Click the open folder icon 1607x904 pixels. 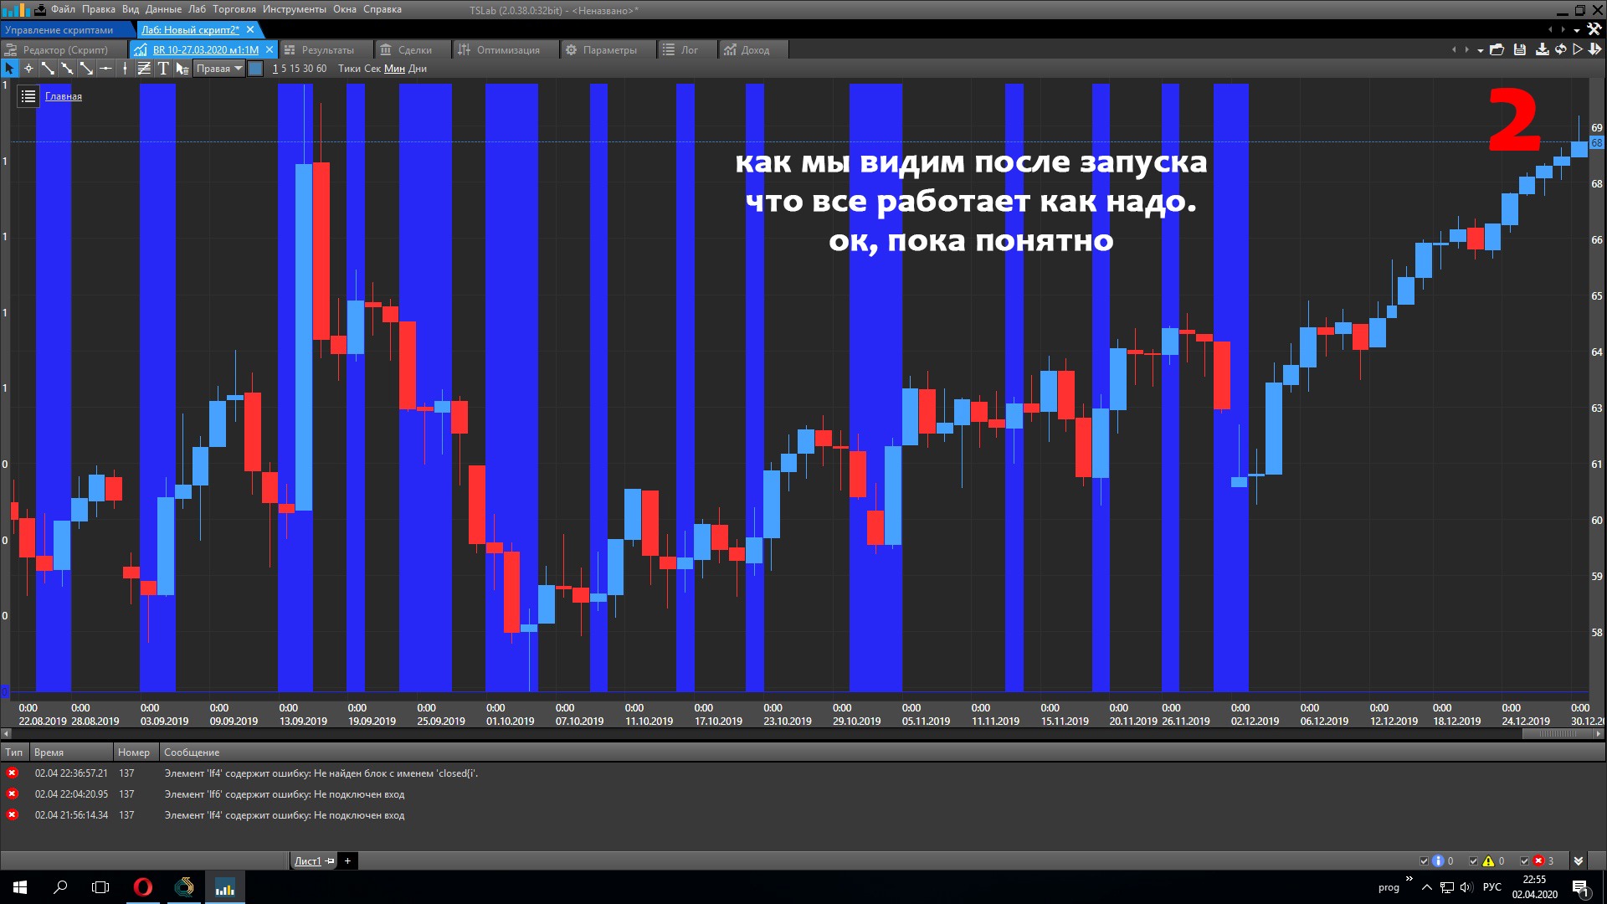(x=1498, y=49)
